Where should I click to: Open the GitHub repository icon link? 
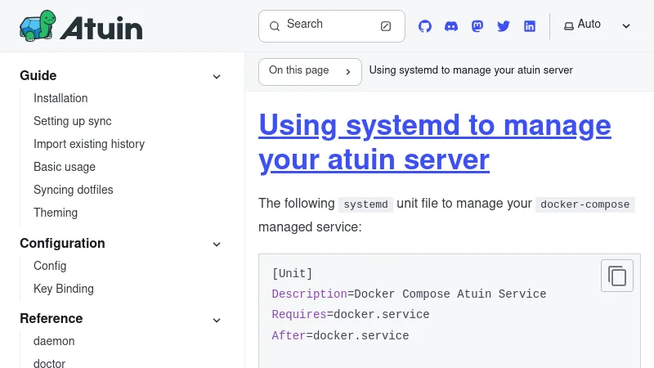(x=425, y=26)
